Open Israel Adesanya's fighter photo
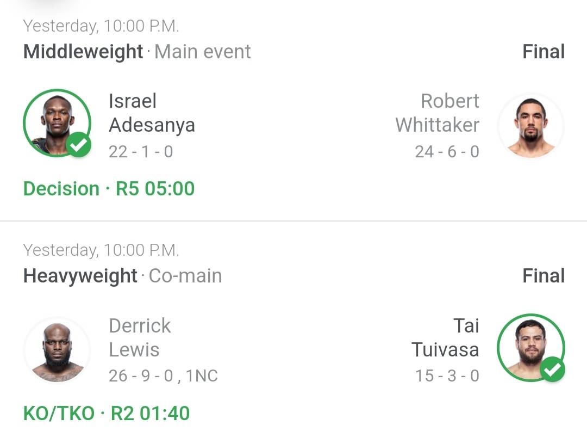587x437 pixels. pos(57,123)
